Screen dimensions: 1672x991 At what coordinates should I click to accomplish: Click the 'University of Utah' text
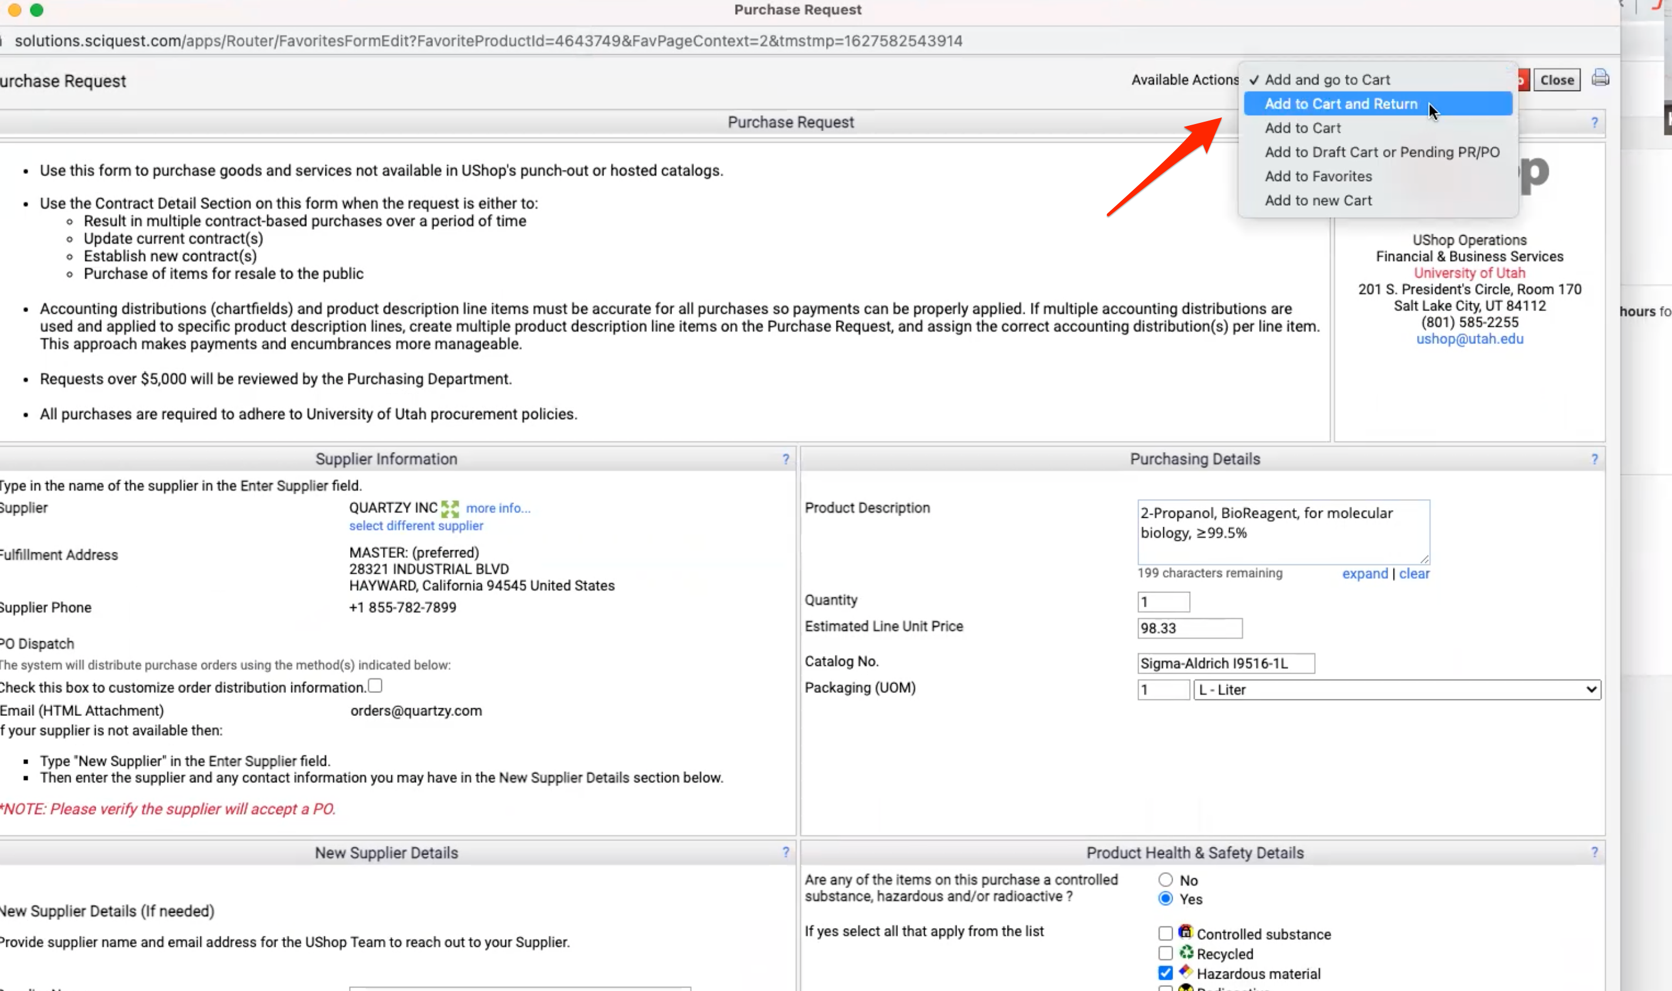(x=1469, y=273)
